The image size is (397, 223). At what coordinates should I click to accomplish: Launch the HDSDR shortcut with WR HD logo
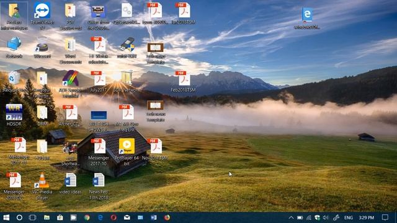coord(14,115)
